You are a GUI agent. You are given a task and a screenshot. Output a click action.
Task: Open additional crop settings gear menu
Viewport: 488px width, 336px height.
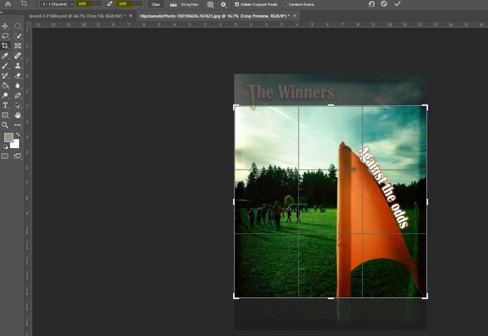point(223,4)
